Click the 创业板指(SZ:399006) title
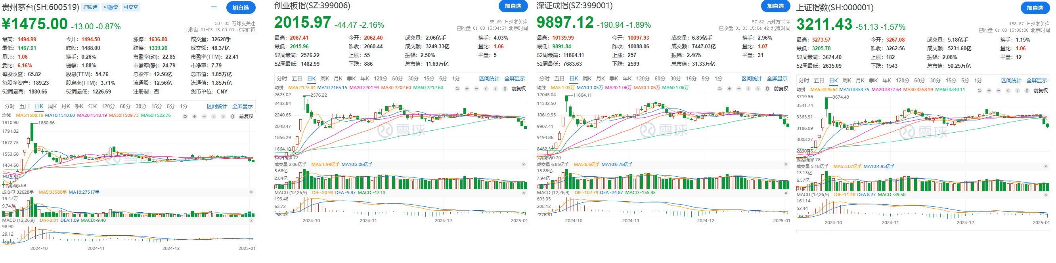Screen dimensions: 1056x263 (312, 6)
